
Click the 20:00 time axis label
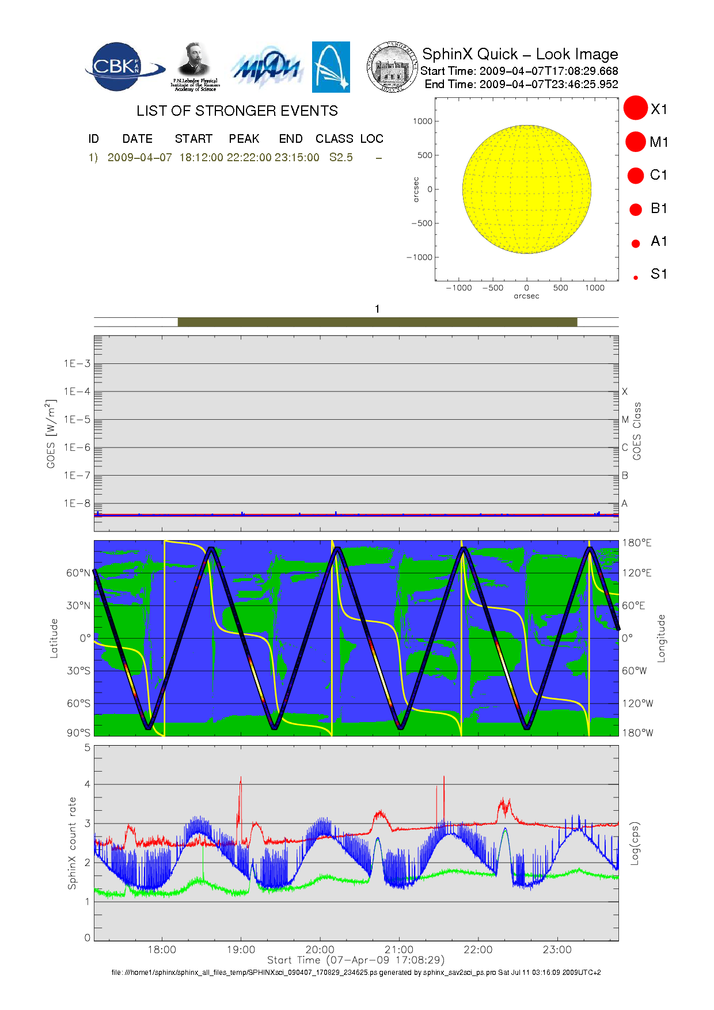tap(320, 950)
